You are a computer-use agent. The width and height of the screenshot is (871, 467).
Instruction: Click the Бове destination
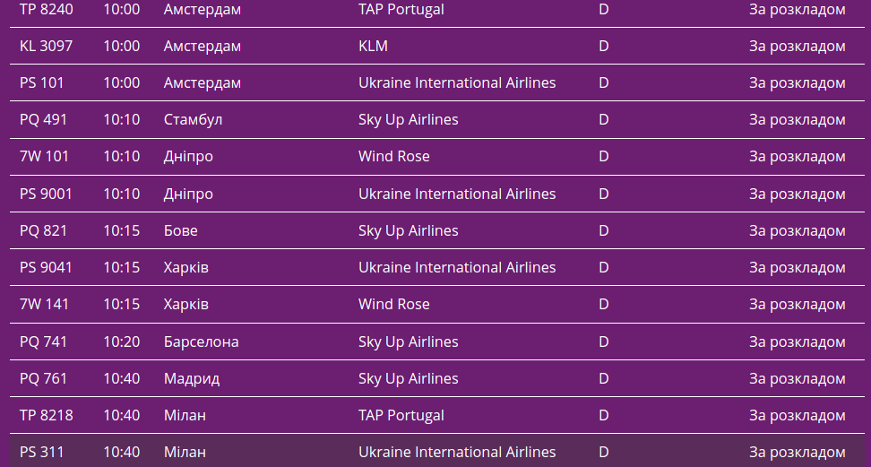click(x=180, y=230)
